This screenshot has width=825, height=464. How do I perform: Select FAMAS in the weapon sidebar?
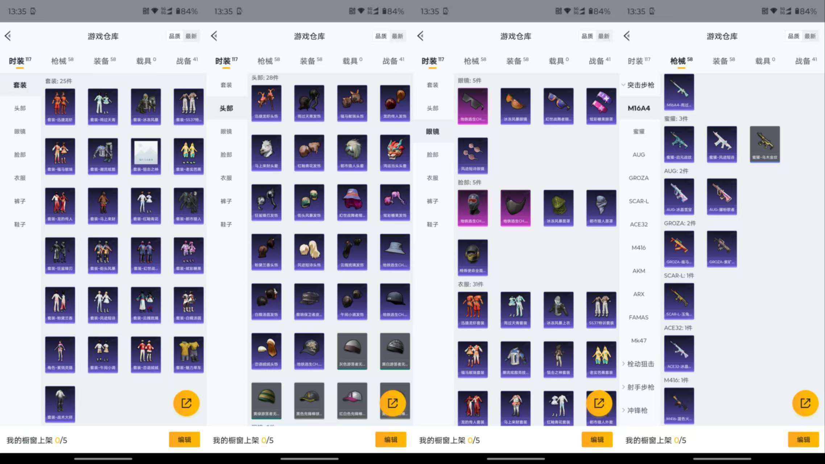pyautogui.click(x=638, y=317)
